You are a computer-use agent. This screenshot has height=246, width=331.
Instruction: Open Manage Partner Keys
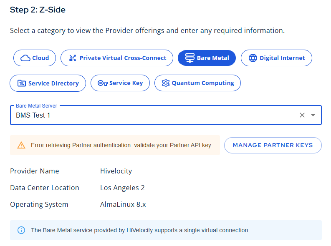point(273,145)
